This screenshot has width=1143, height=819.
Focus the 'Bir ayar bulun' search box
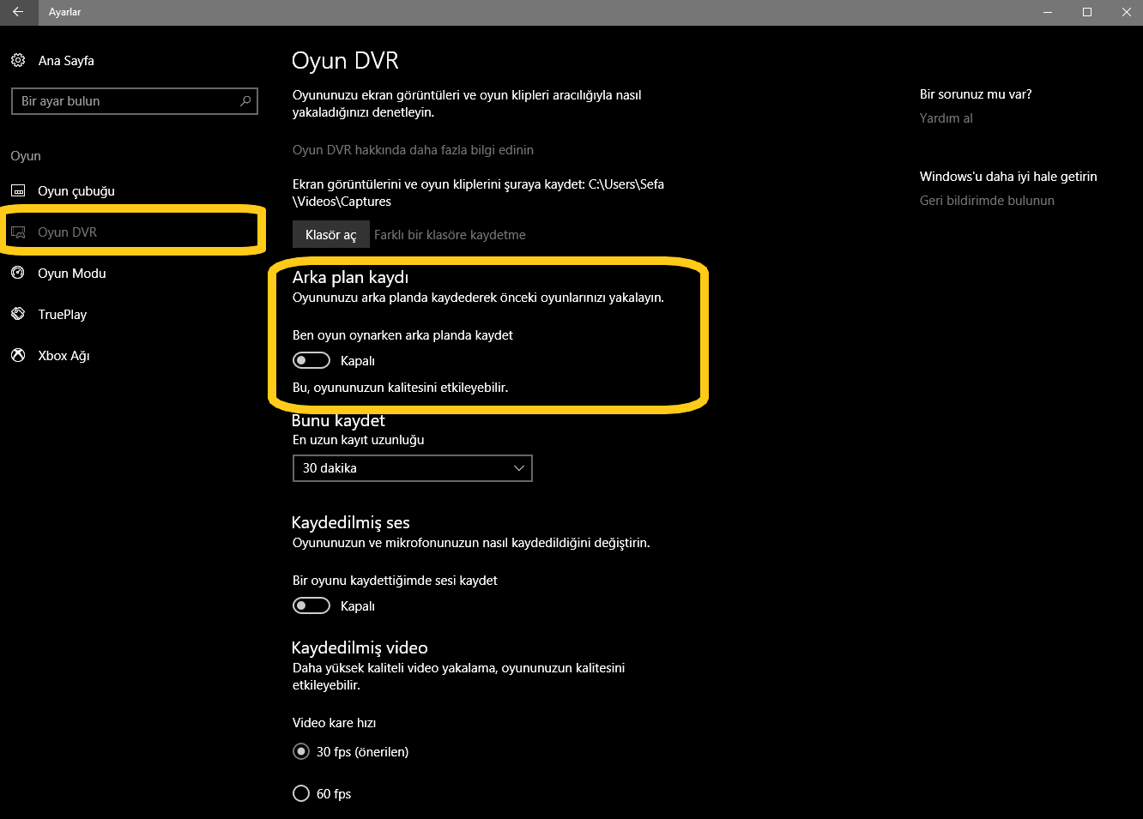(x=135, y=101)
